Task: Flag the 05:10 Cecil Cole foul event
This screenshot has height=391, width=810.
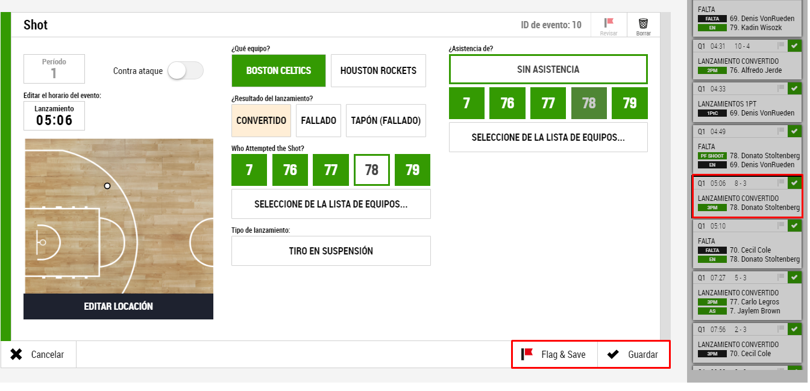Action: click(x=781, y=225)
